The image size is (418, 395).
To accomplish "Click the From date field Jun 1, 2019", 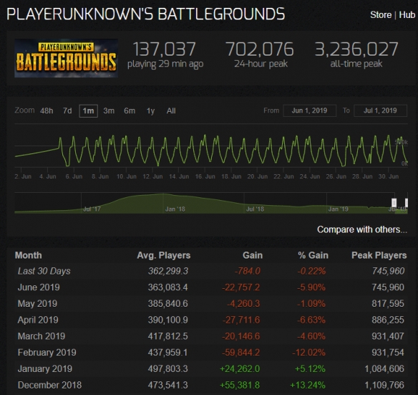I will point(309,110).
